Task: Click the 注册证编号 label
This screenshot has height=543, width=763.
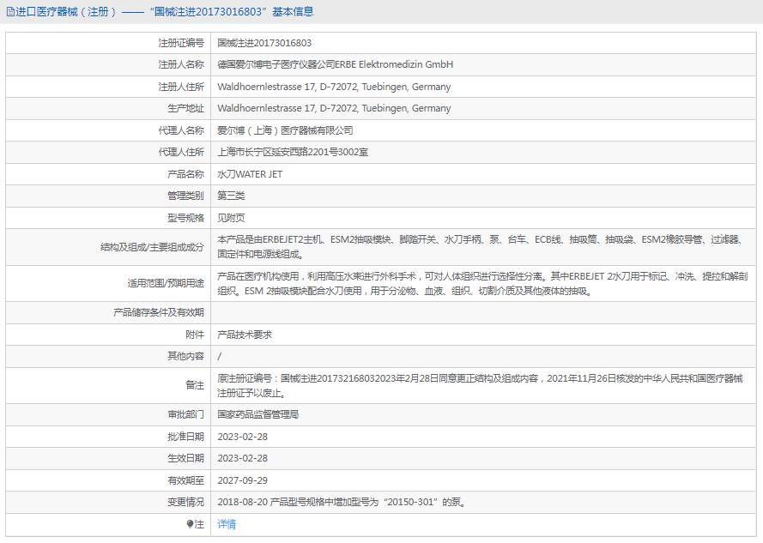Action: pyautogui.click(x=181, y=43)
